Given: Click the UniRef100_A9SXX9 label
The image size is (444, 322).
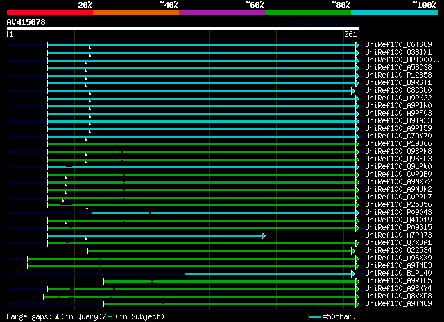Looking at the screenshot, I should coord(398,258).
